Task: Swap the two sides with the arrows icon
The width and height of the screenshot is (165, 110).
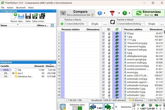Action: tap(112, 22)
